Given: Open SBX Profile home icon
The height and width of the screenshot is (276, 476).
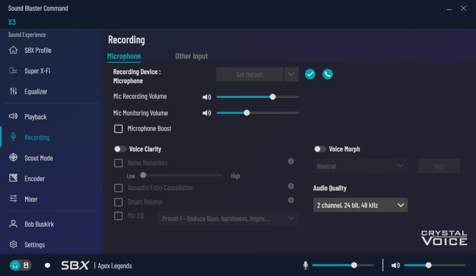Looking at the screenshot, I should click(13, 50).
